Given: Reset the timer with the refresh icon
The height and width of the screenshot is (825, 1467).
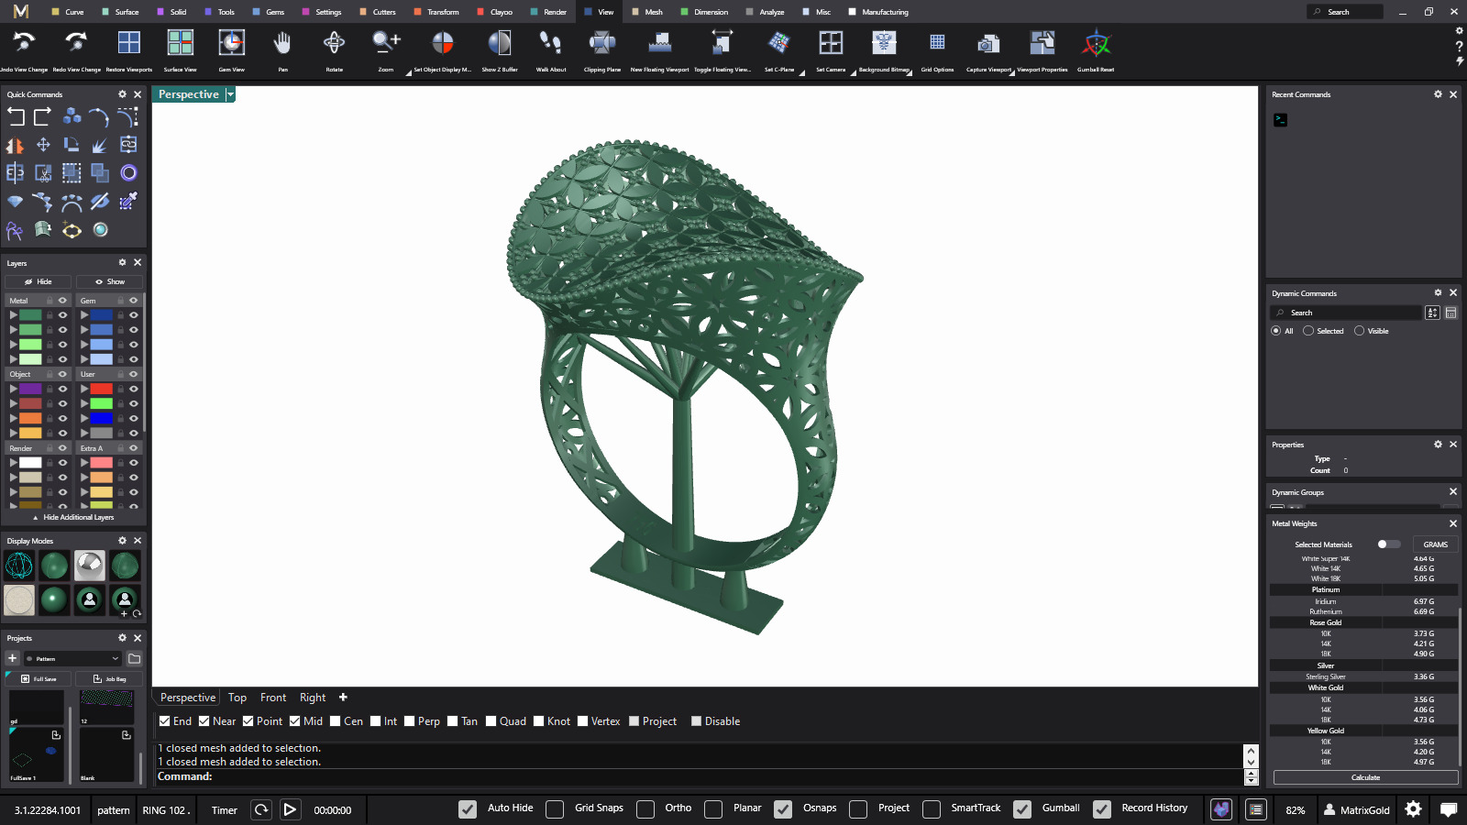Looking at the screenshot, I should (261, 809).
